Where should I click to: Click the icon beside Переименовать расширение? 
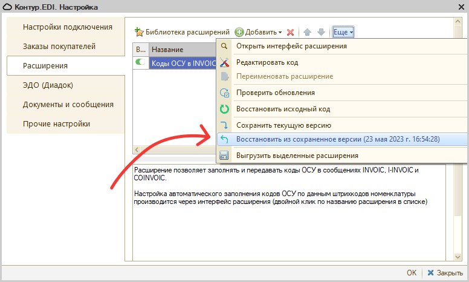click(x=224, y=76)
